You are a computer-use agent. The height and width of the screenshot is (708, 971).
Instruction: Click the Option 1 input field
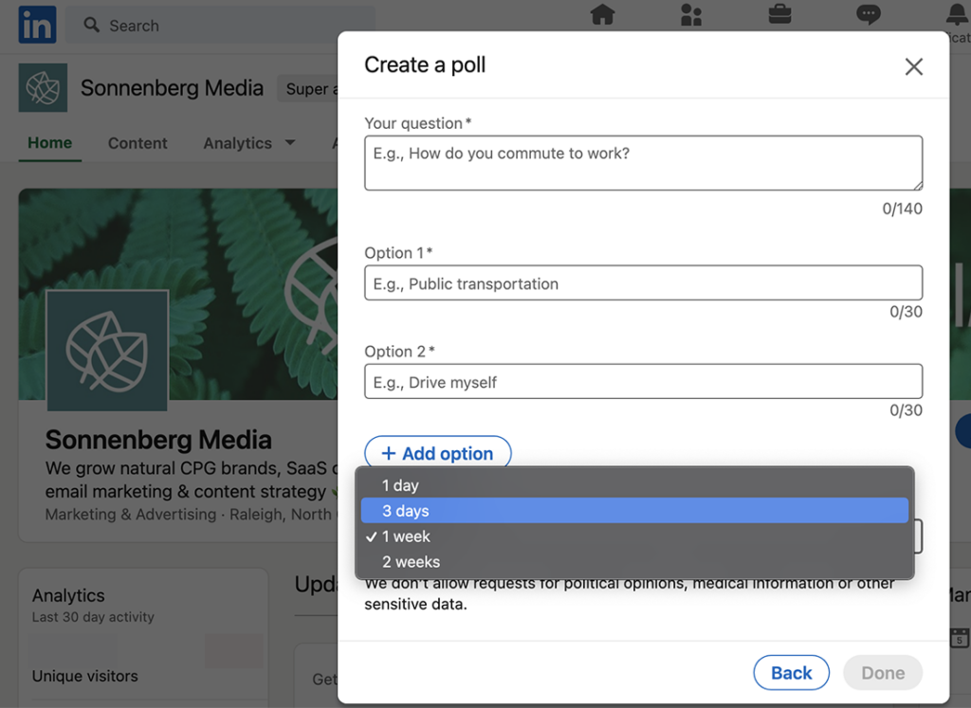pos(644,282)
